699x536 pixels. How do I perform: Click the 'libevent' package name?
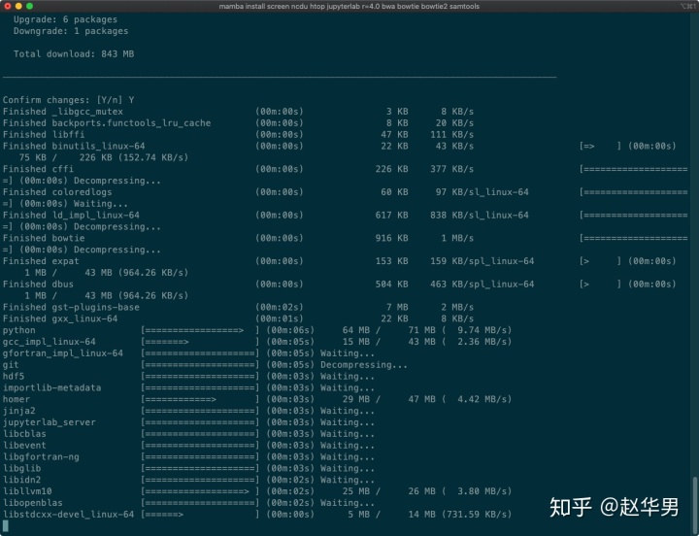(24, 446)
